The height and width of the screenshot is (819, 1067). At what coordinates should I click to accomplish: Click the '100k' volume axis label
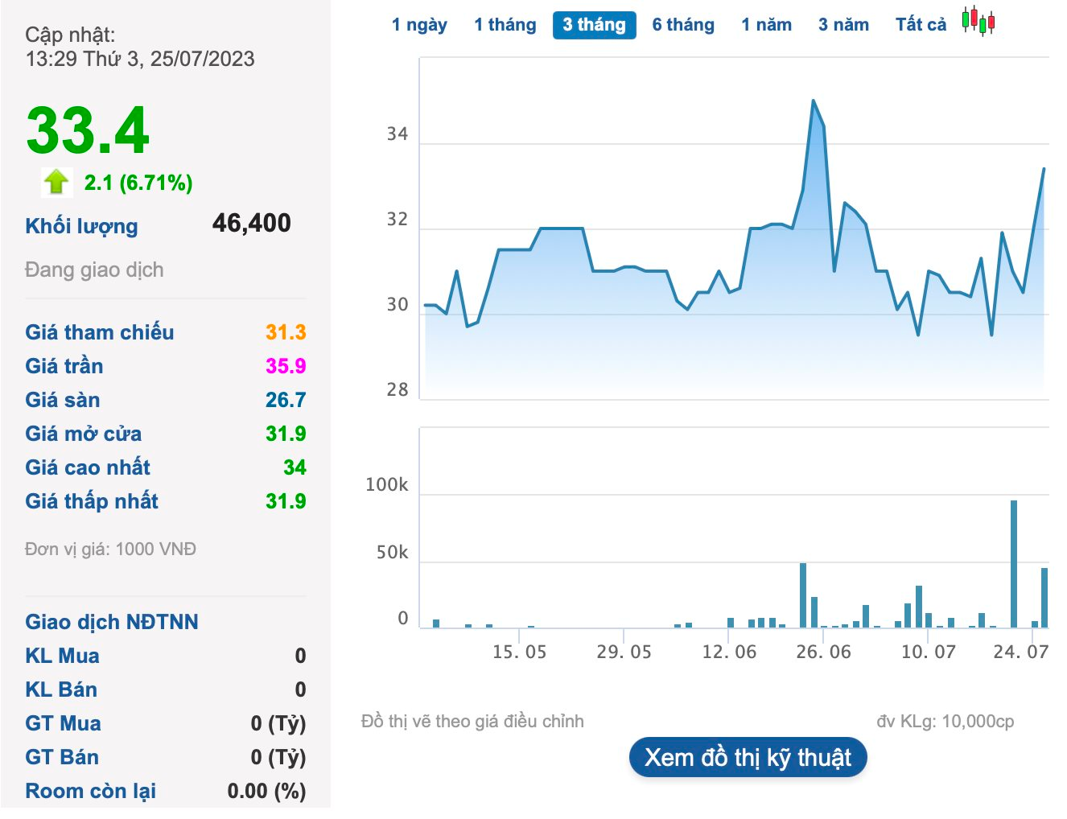(387, 484)
